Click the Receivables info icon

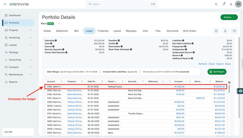(121, 47)
